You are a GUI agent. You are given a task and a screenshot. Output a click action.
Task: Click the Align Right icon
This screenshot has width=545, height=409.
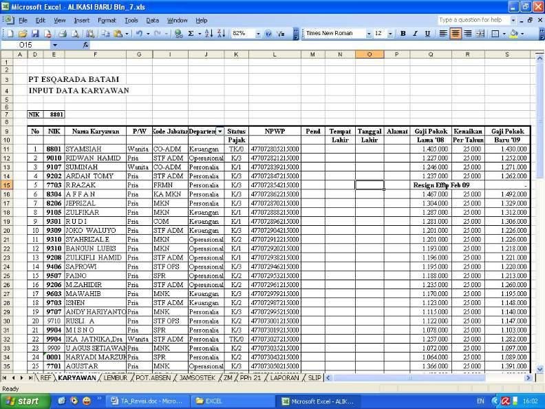(x=468, y=33)
